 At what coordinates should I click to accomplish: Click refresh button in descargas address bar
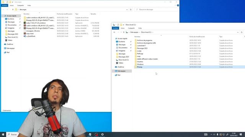pos(131,10)
